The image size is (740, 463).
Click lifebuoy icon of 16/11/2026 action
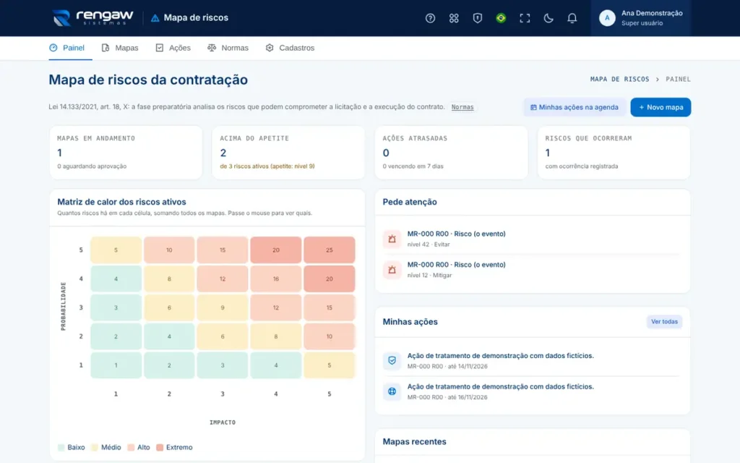[x=392, y=391]
